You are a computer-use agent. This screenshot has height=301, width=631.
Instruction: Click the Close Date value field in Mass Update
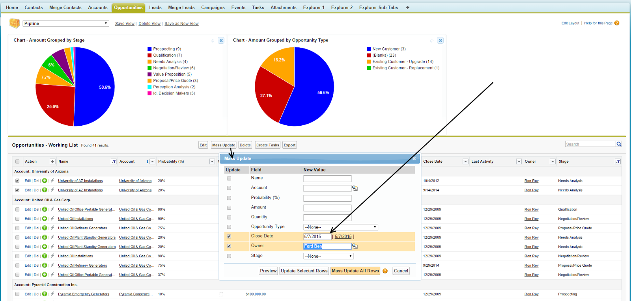click(317, 237)
